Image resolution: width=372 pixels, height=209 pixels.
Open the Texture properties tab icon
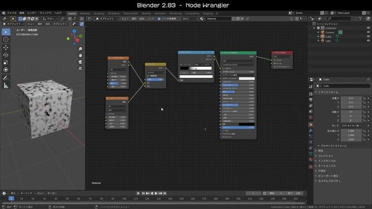click(311, 167)
